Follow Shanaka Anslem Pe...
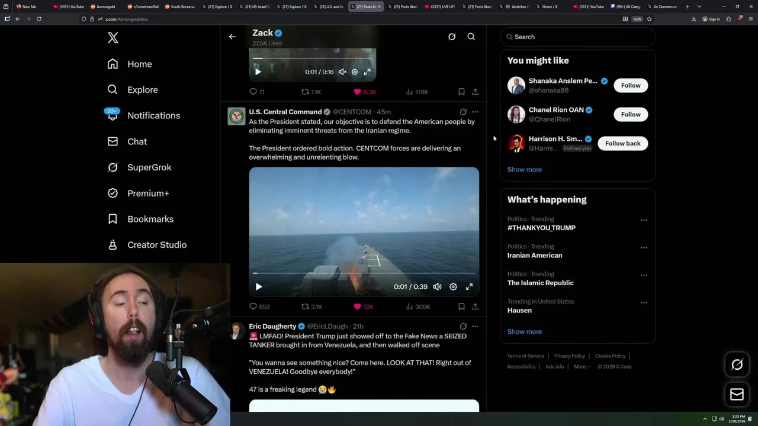Image resolution: width=758 pixels, height=426 pixels. (x=631, y=85)
